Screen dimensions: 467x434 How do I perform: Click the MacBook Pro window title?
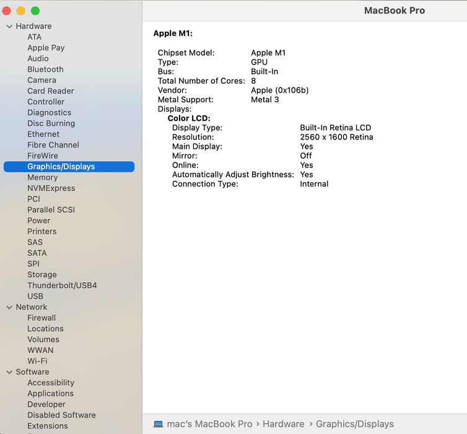click(x=395, y=11)
